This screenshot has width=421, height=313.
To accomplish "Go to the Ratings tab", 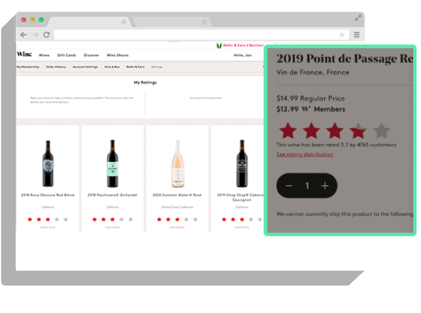I will click(x=157, y=67).
